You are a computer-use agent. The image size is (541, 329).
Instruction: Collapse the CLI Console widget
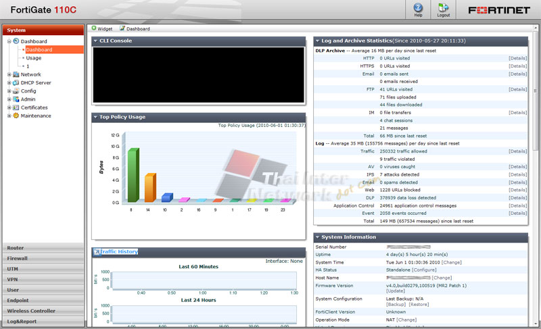[x=95, y=41]
